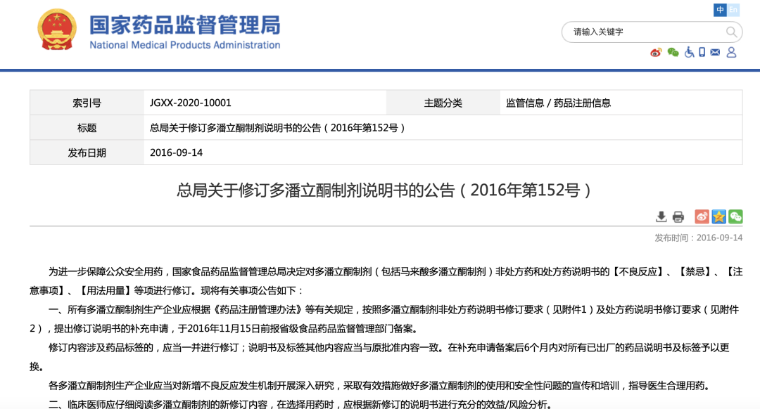Enable accessibility mode via wheelchair icon
This screenshot has height=409, width=760.
point(689,52)
